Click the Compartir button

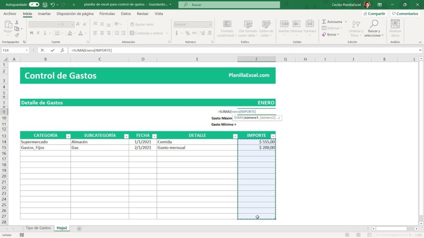pos(374,14)
